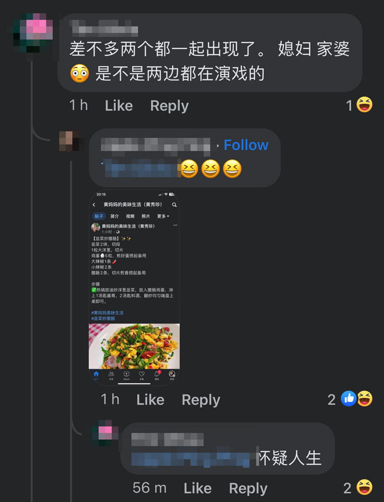Select the 帖子 tab in the attached screenshot
The height and width of the screenshot is (502, 384).
click(x=99, y=216)
